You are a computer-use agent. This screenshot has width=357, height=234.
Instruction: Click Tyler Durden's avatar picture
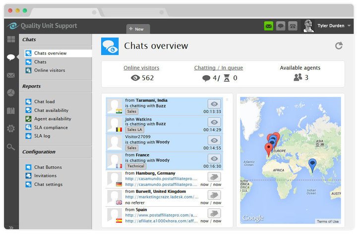point(308,26)
